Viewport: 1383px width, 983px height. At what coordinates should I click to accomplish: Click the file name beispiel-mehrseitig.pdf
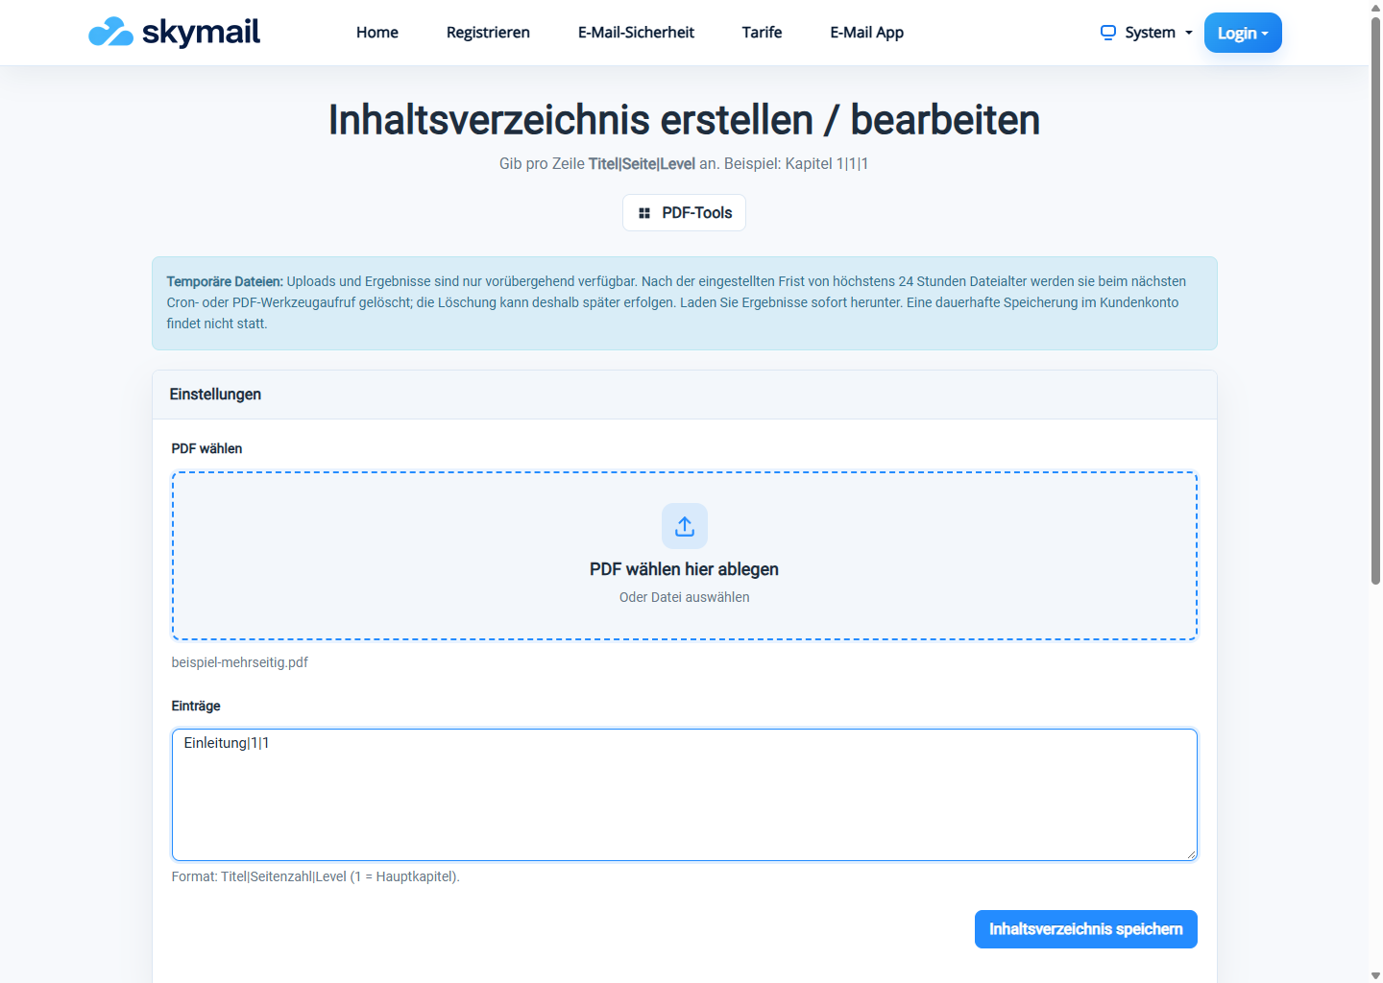click(x=240, y=662)
